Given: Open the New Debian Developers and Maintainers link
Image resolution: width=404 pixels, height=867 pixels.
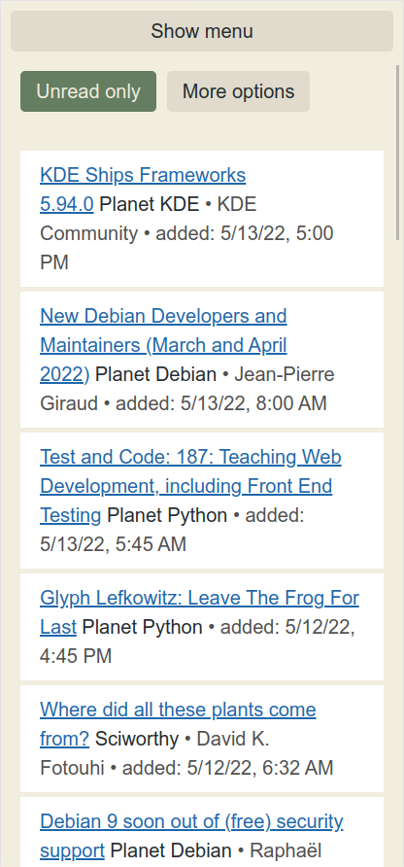Looking at the screenshot, I should pos(163,345).
